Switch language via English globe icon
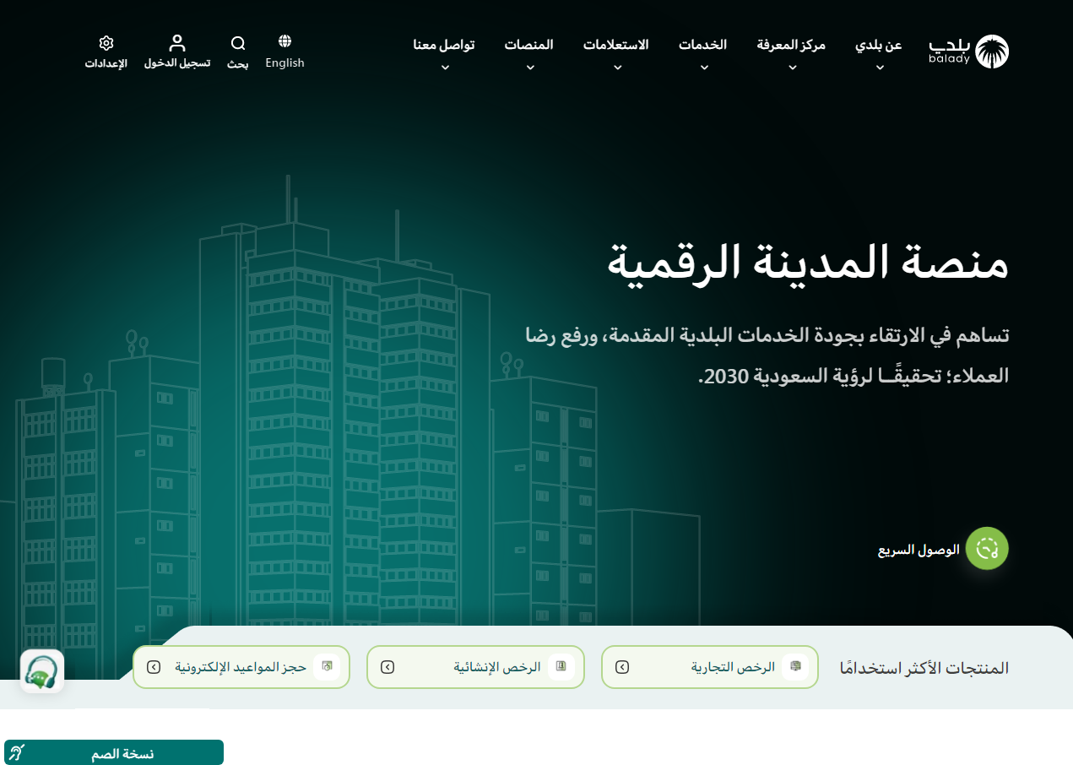This screenshot has width=1073, height=765. 285,41
